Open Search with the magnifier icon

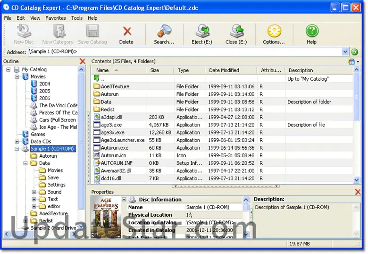click(x=164, y=31)
